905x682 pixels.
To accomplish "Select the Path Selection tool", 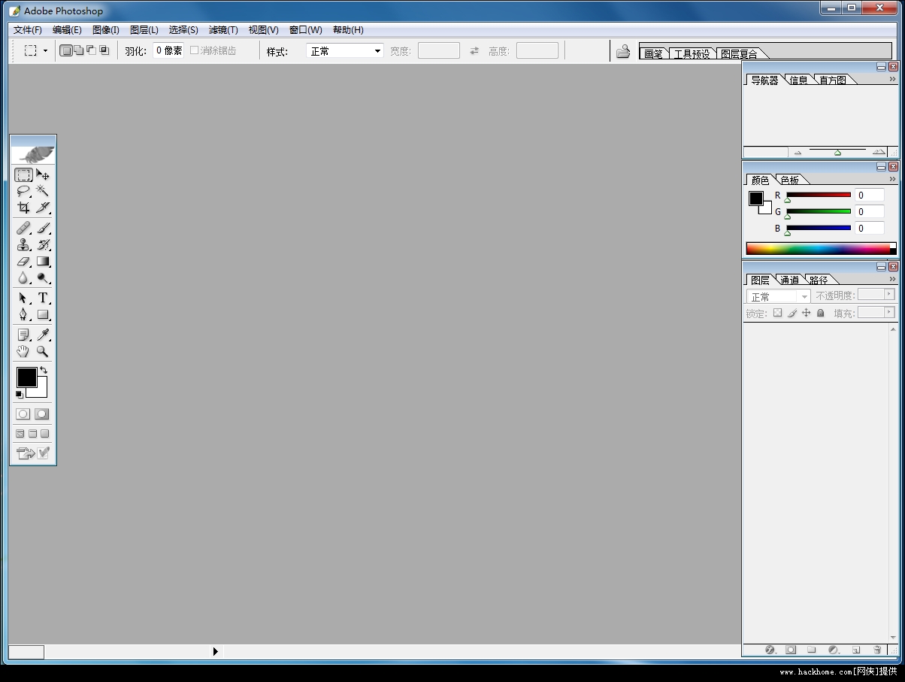I will tap(24, 298).
